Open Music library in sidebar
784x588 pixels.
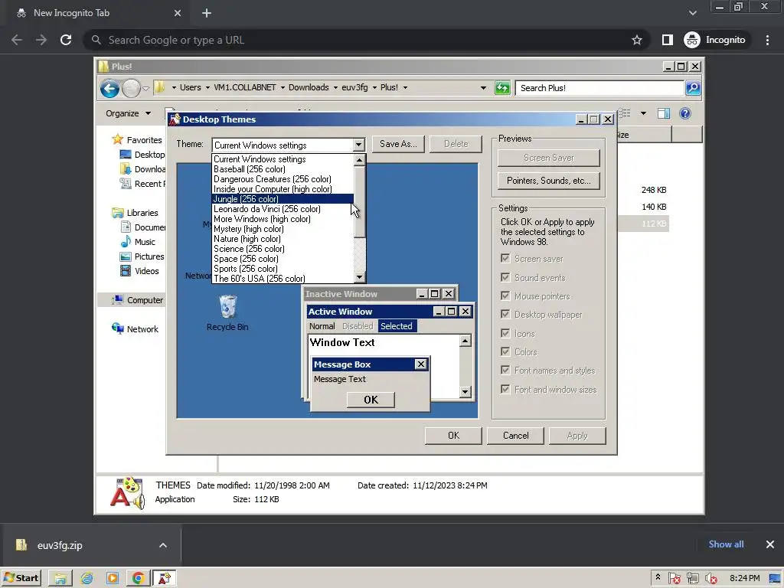(145, 242)
